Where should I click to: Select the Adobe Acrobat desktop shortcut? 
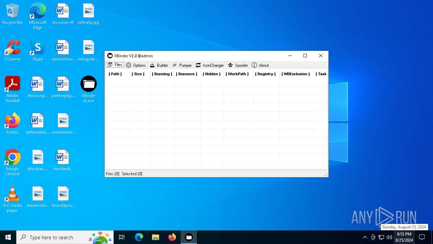tap(13, 89)
